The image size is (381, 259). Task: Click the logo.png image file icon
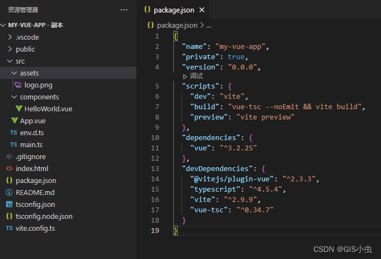pyautogui.click(x=18, y=85)
